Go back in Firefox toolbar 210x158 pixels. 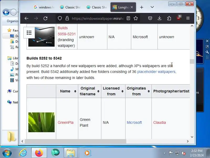[x=27, y=18]
